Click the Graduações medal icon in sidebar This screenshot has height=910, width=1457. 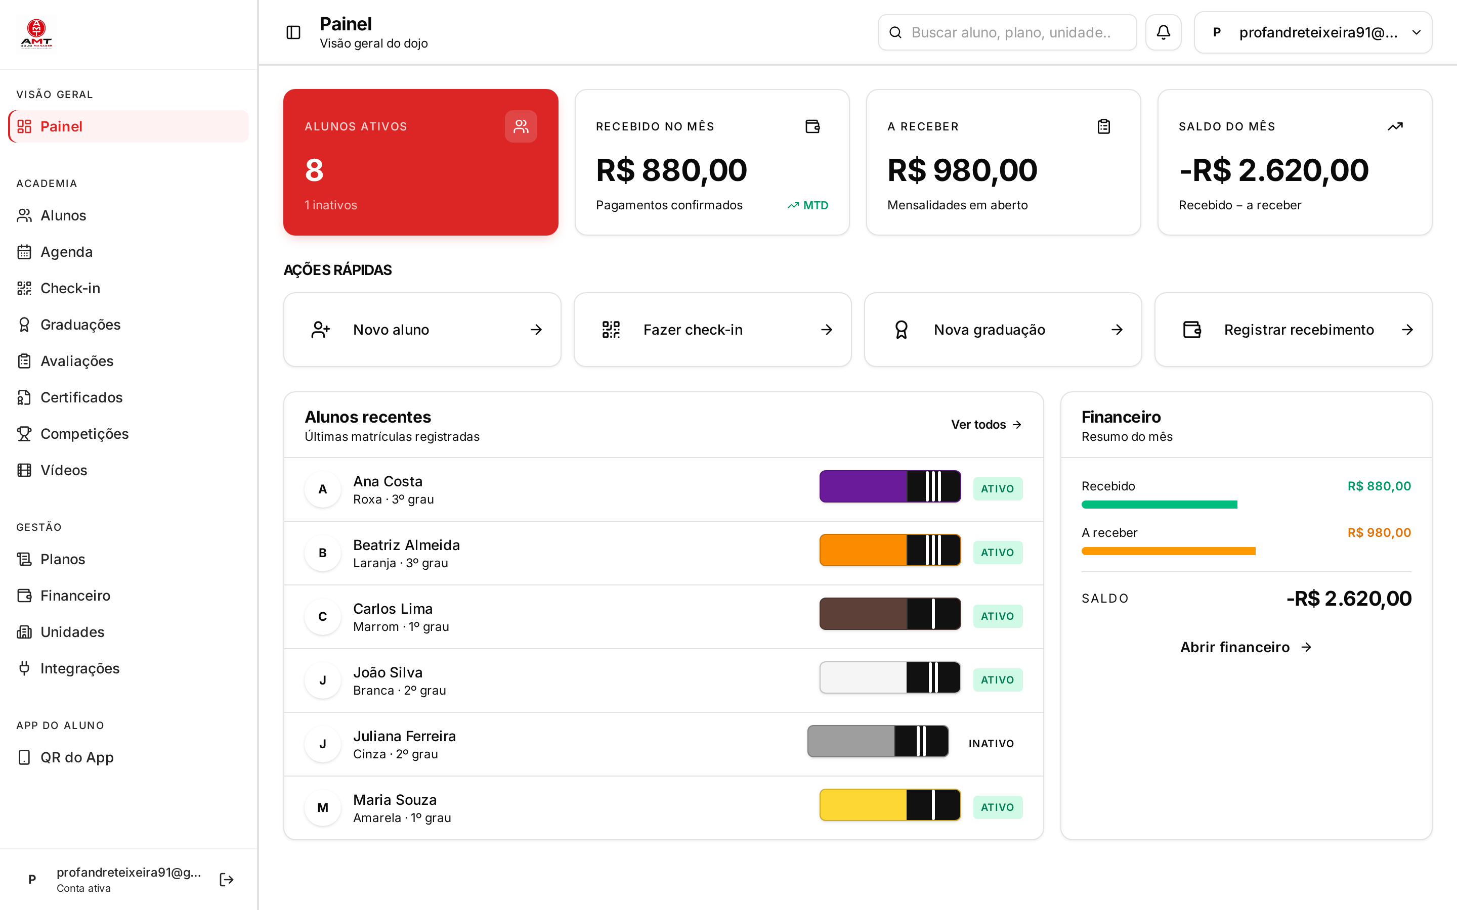click(24, 325)
